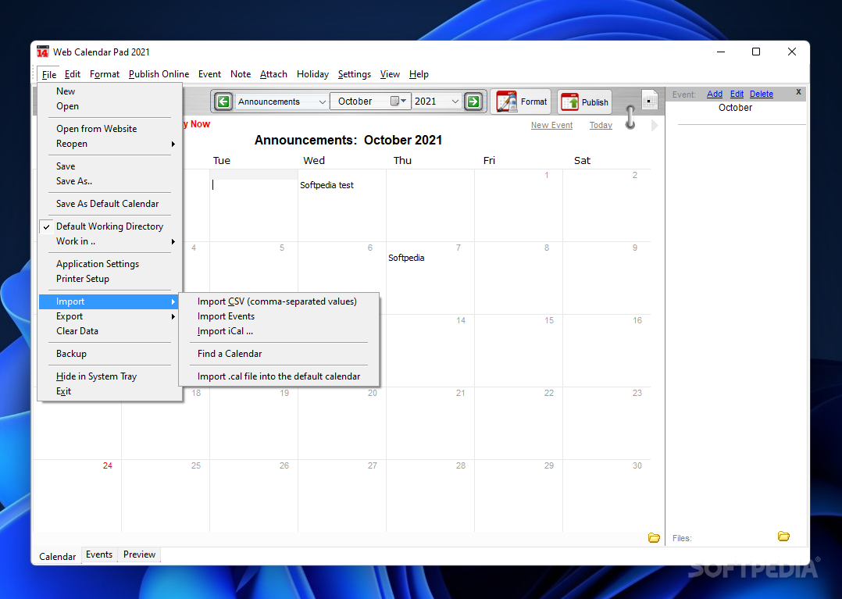The width and height of the screenshot is (842, 599).
Task: Click Save in the File menu
Action: 110,166
